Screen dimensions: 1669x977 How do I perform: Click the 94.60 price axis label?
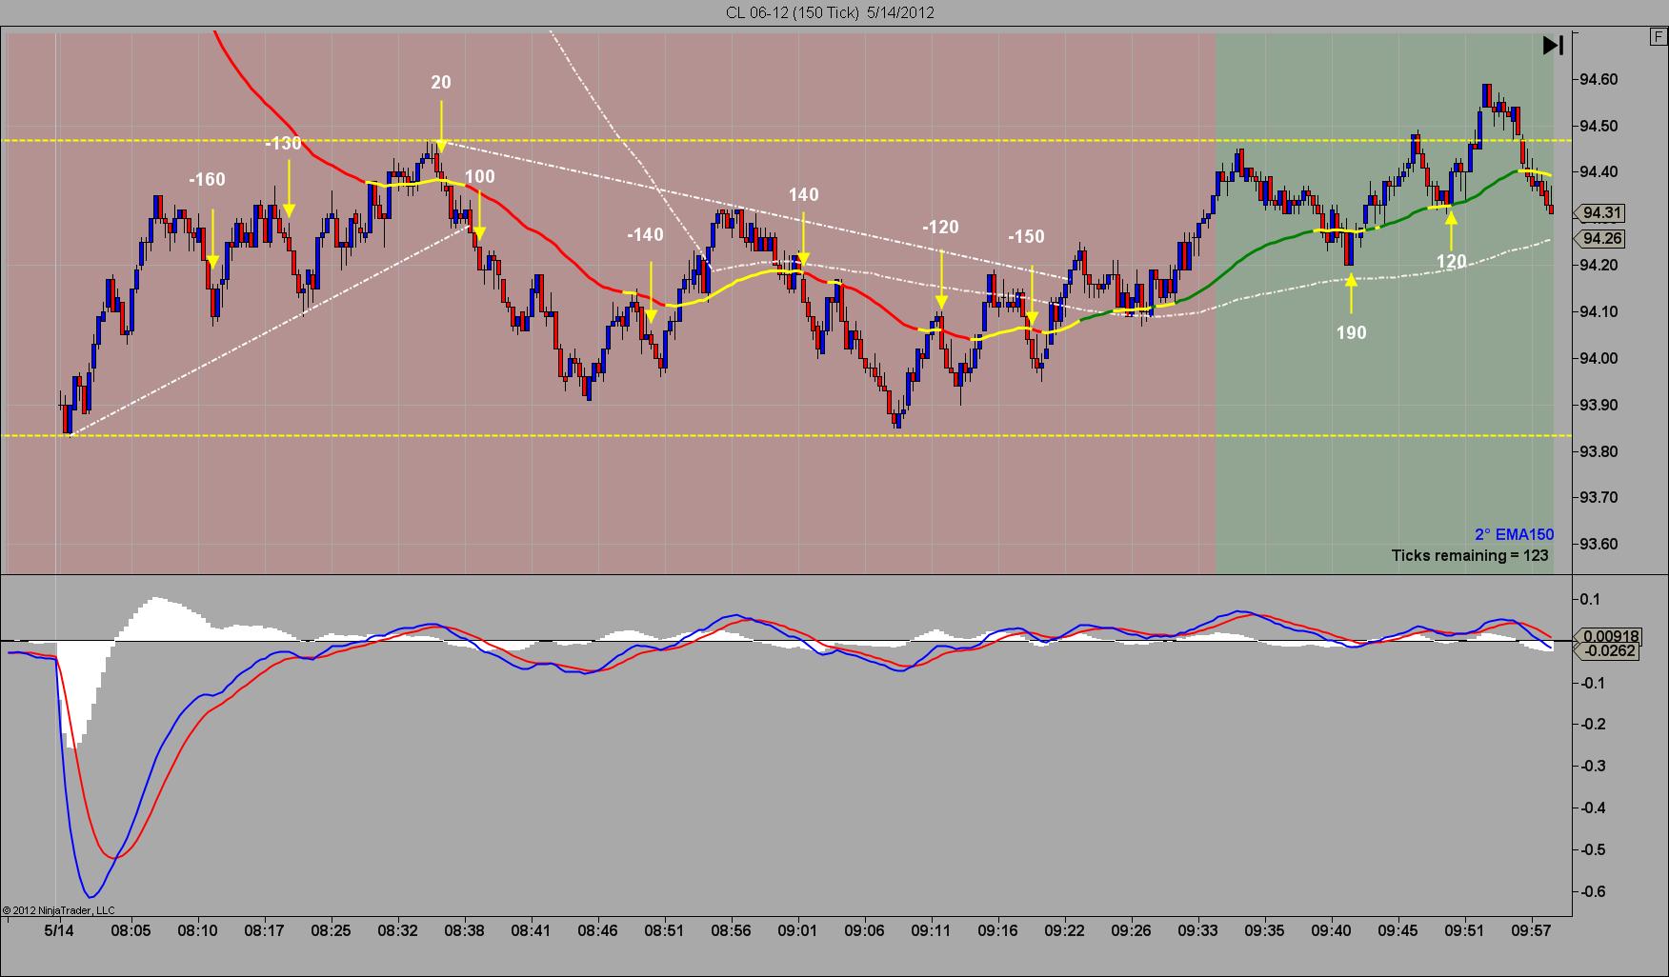[1598, 80]
